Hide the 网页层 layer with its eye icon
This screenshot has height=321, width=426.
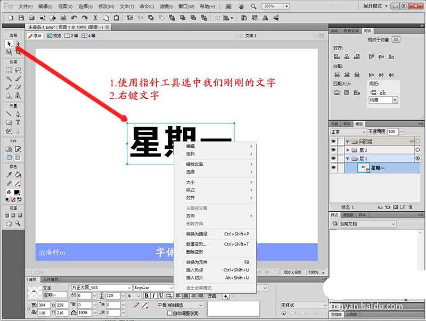[x=334, y=141]
